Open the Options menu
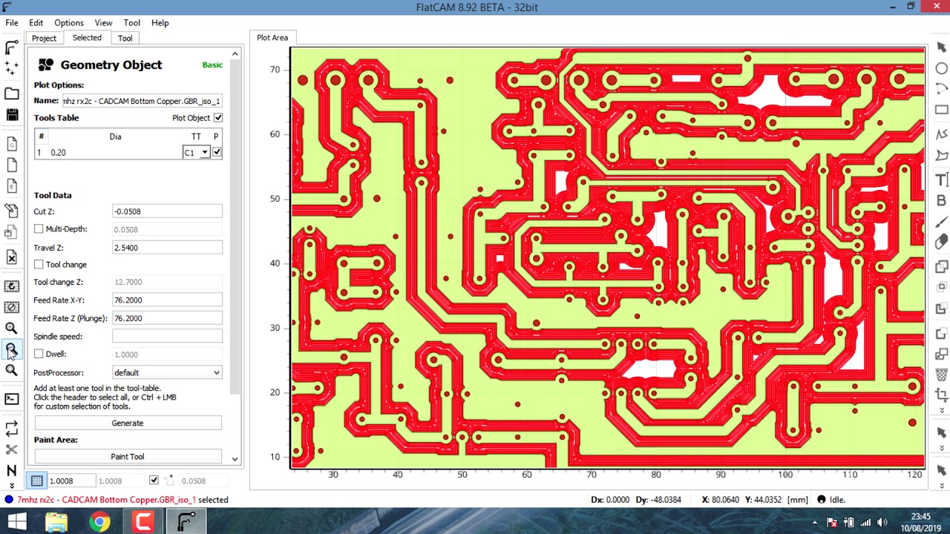Image resolution: width=950 pixels, height=534 pixels. 68,23
